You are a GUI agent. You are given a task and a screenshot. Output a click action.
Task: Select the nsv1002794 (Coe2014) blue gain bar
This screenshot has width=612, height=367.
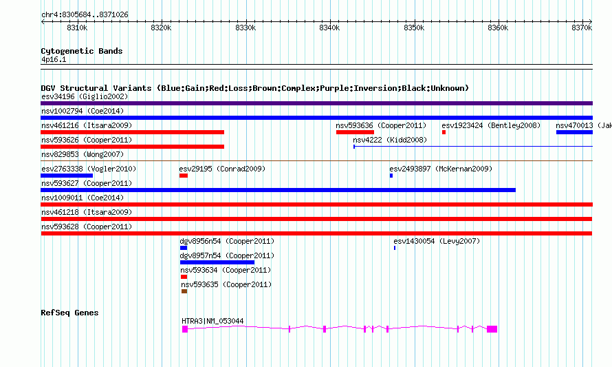tap(316, 118)
